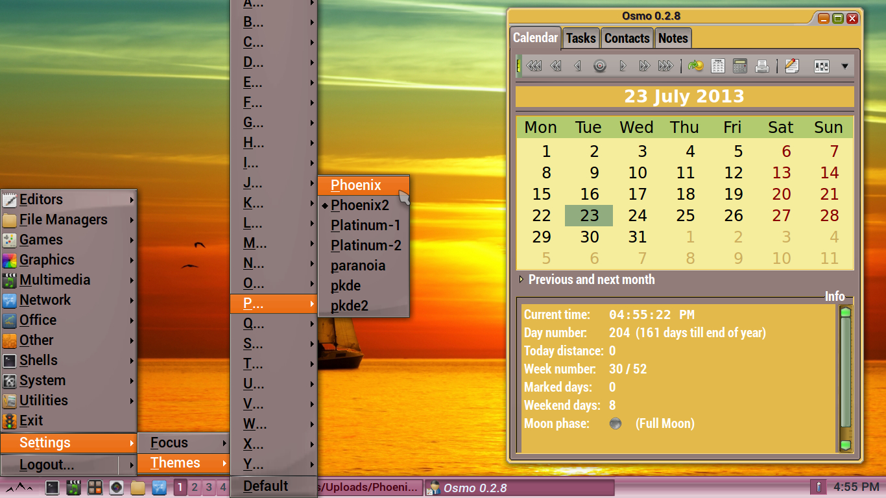Image resolution: width=886 pixels, height=498 pixels.
Task: Launch the four-square calculator taskbar icon
Action: [x=95, y=488]
